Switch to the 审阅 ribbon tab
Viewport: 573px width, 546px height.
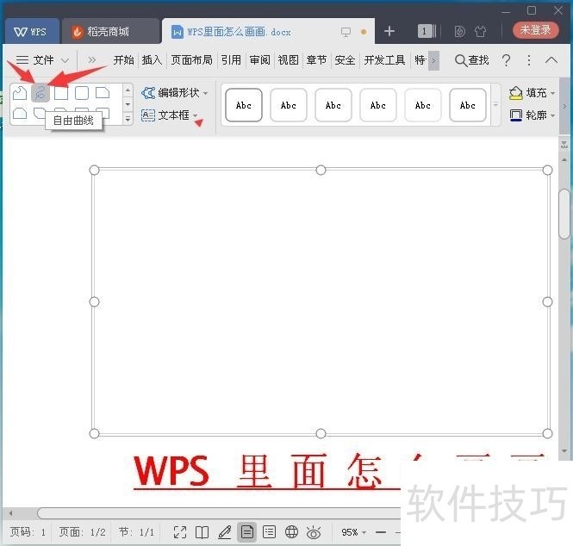tap(260, 60)
